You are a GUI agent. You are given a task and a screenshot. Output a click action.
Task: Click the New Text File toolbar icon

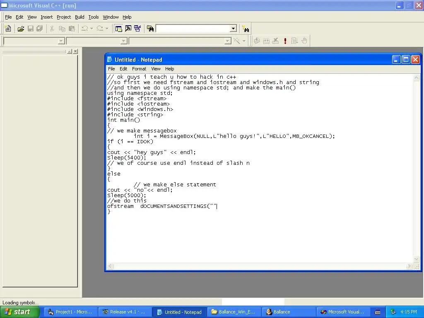click(x=8, y=29)
